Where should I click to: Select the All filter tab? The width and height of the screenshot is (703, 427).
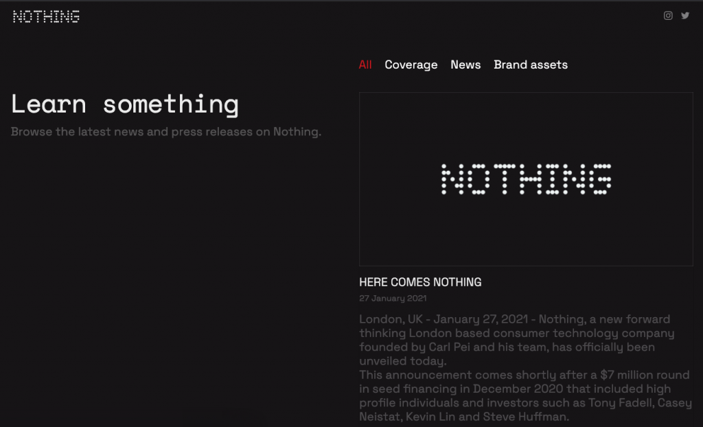pyautogui.click(x=365, y=65)
